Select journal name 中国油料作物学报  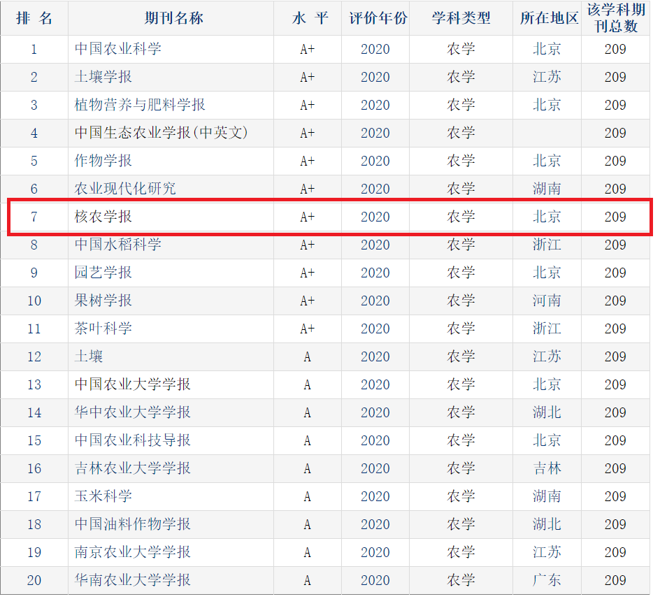[x=133, y=524]
